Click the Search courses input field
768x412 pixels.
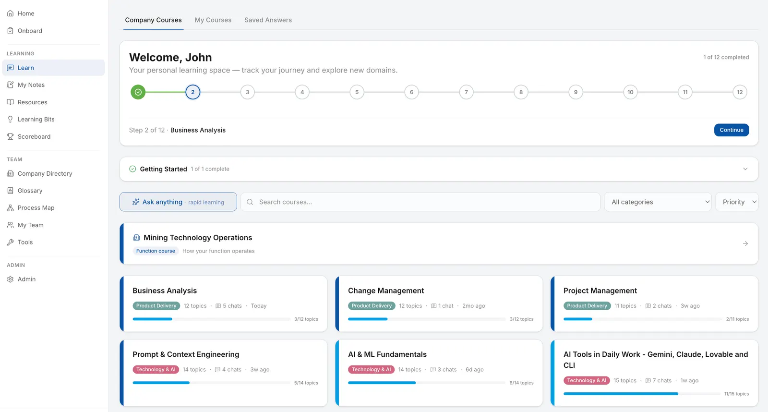tap(420, 202)
